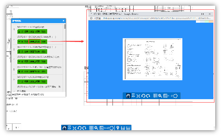Activate the magnifier tool in the main bottom toolbar
Image resolution: width=222 pixels, height=137 pixels.
coord(96,128)
